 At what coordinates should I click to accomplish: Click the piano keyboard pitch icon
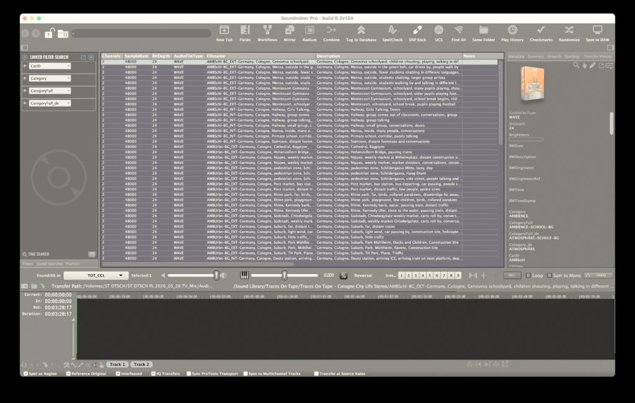244,275
